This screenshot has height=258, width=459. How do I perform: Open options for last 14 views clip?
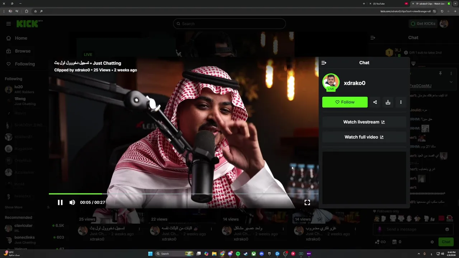355,228
